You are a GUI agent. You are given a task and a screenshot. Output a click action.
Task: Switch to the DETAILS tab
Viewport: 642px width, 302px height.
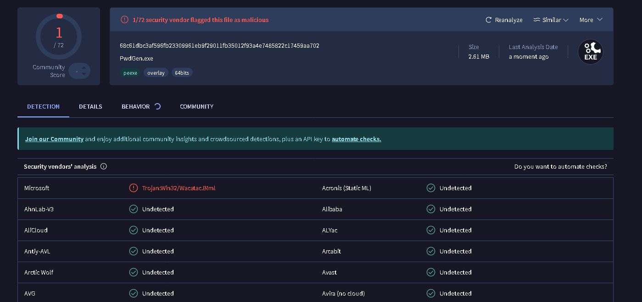(90, 107)
